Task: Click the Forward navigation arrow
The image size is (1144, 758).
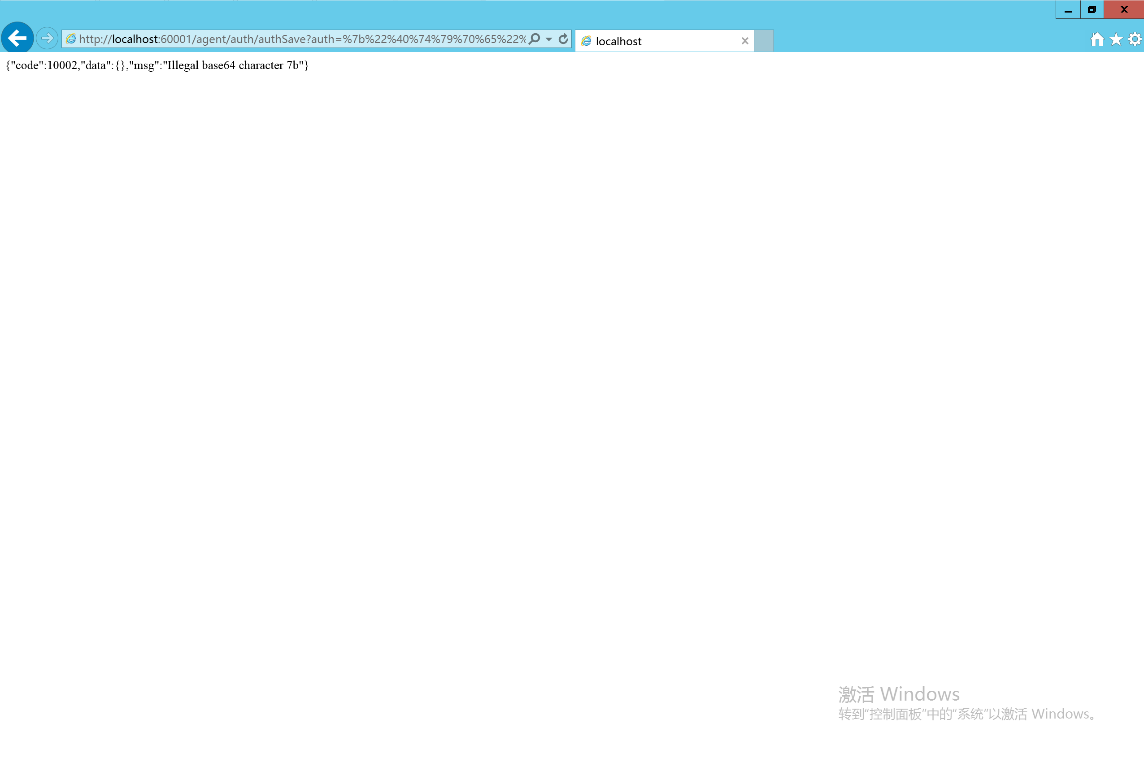Action: [x=47, y=38]
